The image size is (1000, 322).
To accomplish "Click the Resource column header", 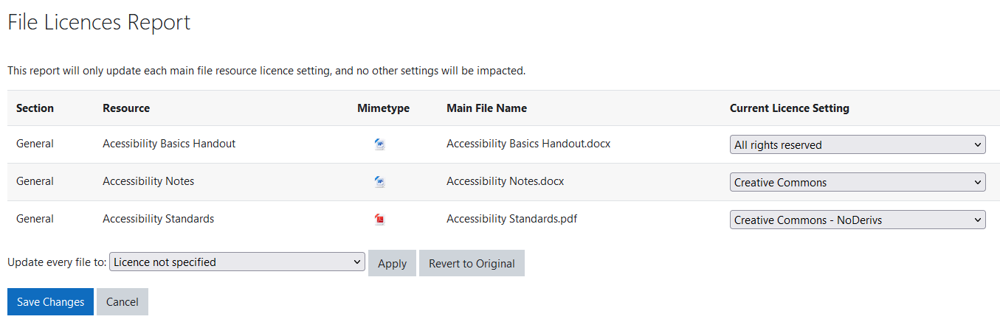I will [x=126, y=108].
